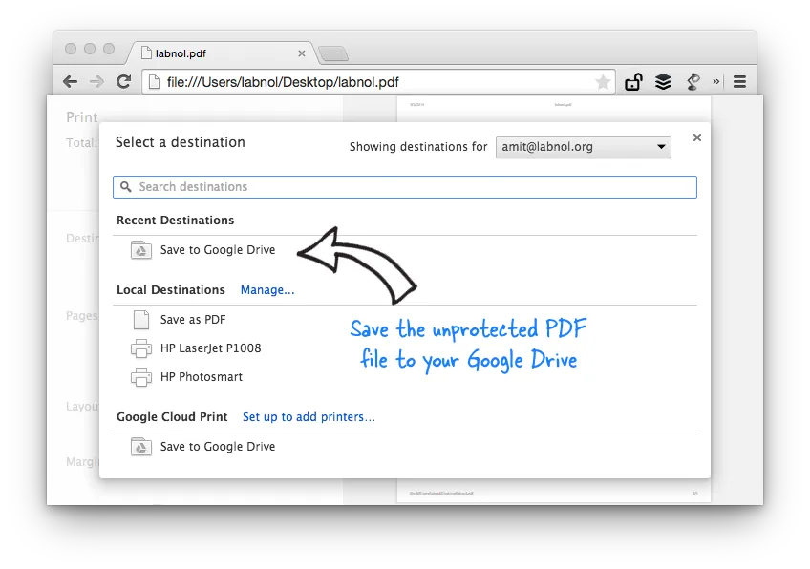Screen dimensions: 810x569
Task: Open the amit@labnol.org destinations dropdown
Action: click(x=583, y=147)
